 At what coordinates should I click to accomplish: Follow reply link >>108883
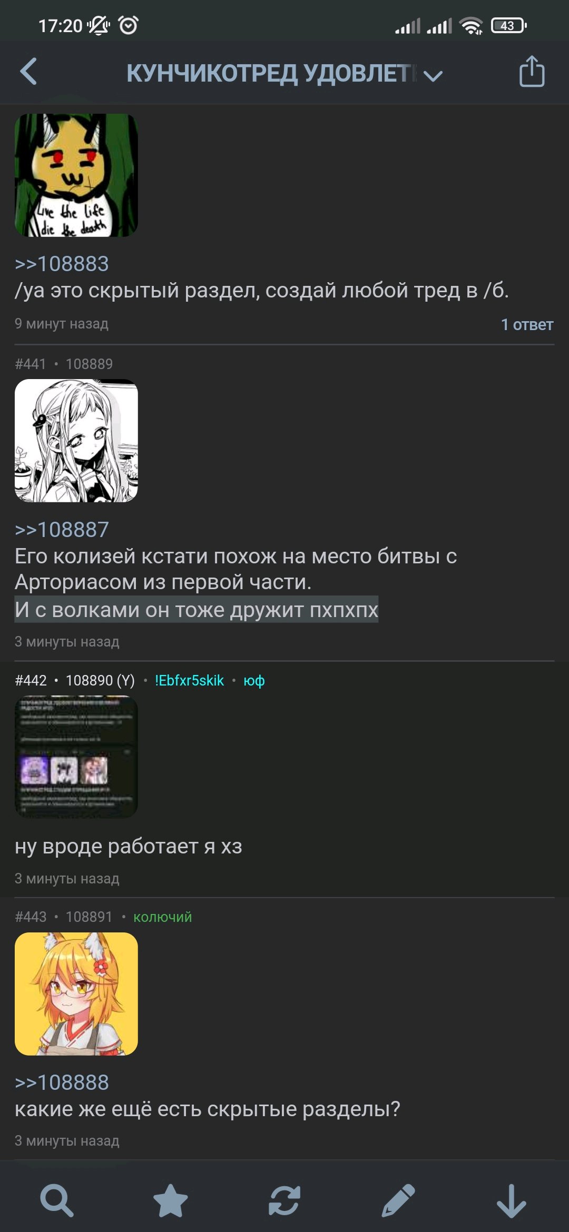pos(62,264)
